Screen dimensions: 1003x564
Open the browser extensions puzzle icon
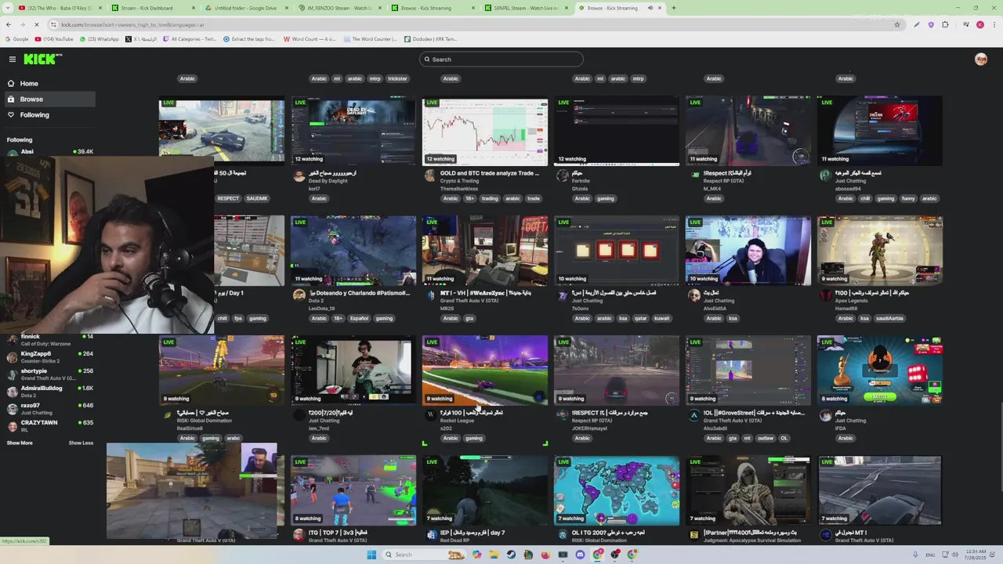(x=945, y=25)
